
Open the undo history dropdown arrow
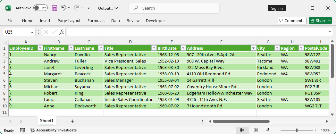(69, 8)
